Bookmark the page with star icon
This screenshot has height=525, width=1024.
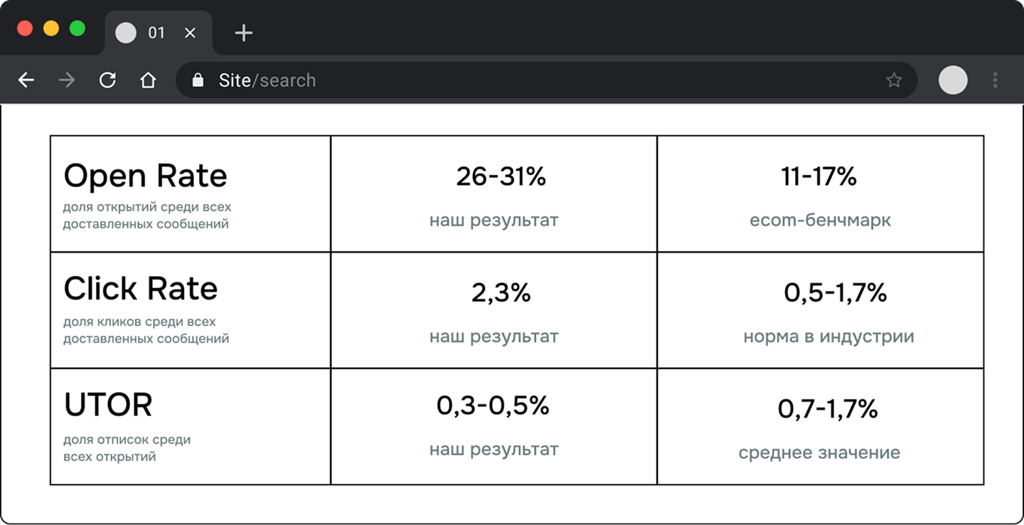(x=894, y=80)
